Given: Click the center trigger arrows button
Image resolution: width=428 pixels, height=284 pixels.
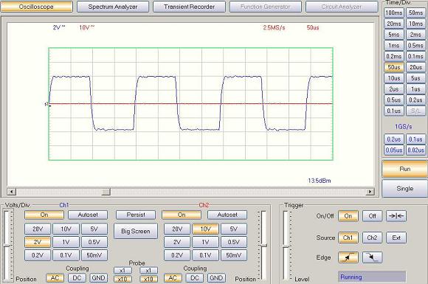Looking at the screenshot, I should [x=396, y=216].
